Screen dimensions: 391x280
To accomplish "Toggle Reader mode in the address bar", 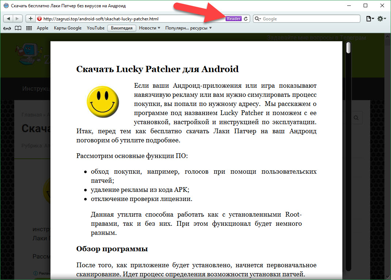I will click(233, 19).
